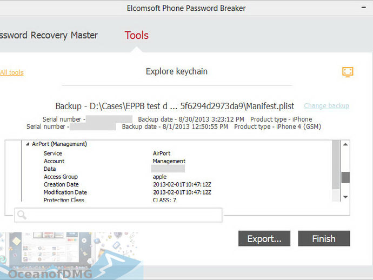Click the AirPort service value

click(x=162, y=153)
